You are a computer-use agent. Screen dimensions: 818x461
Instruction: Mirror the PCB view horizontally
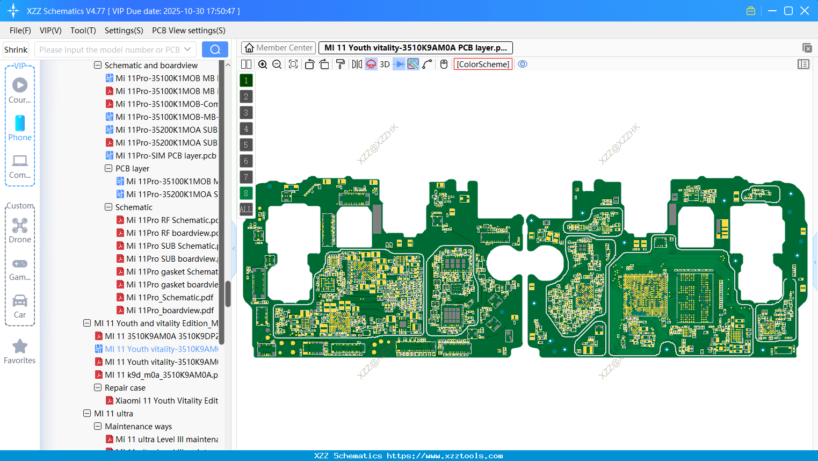click(357, 64)
